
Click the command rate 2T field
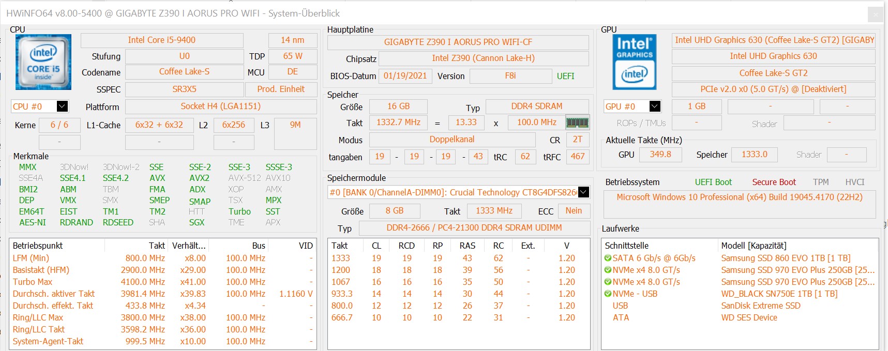pos(578,140)
